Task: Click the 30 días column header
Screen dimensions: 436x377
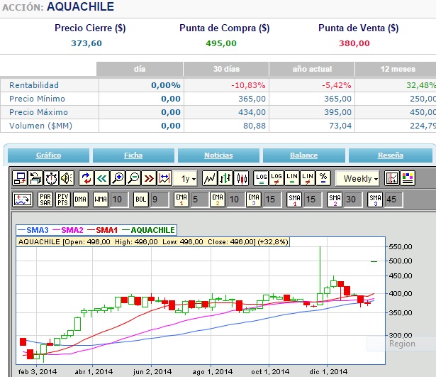Action: coord(226,69)
